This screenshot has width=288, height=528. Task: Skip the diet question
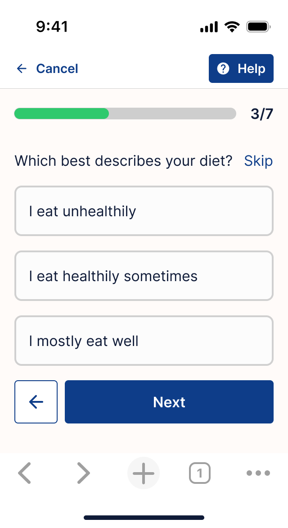point(258,161)
